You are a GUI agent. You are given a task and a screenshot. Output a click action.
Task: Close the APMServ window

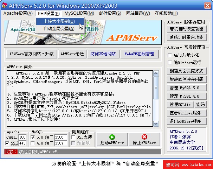pos(207,6)
